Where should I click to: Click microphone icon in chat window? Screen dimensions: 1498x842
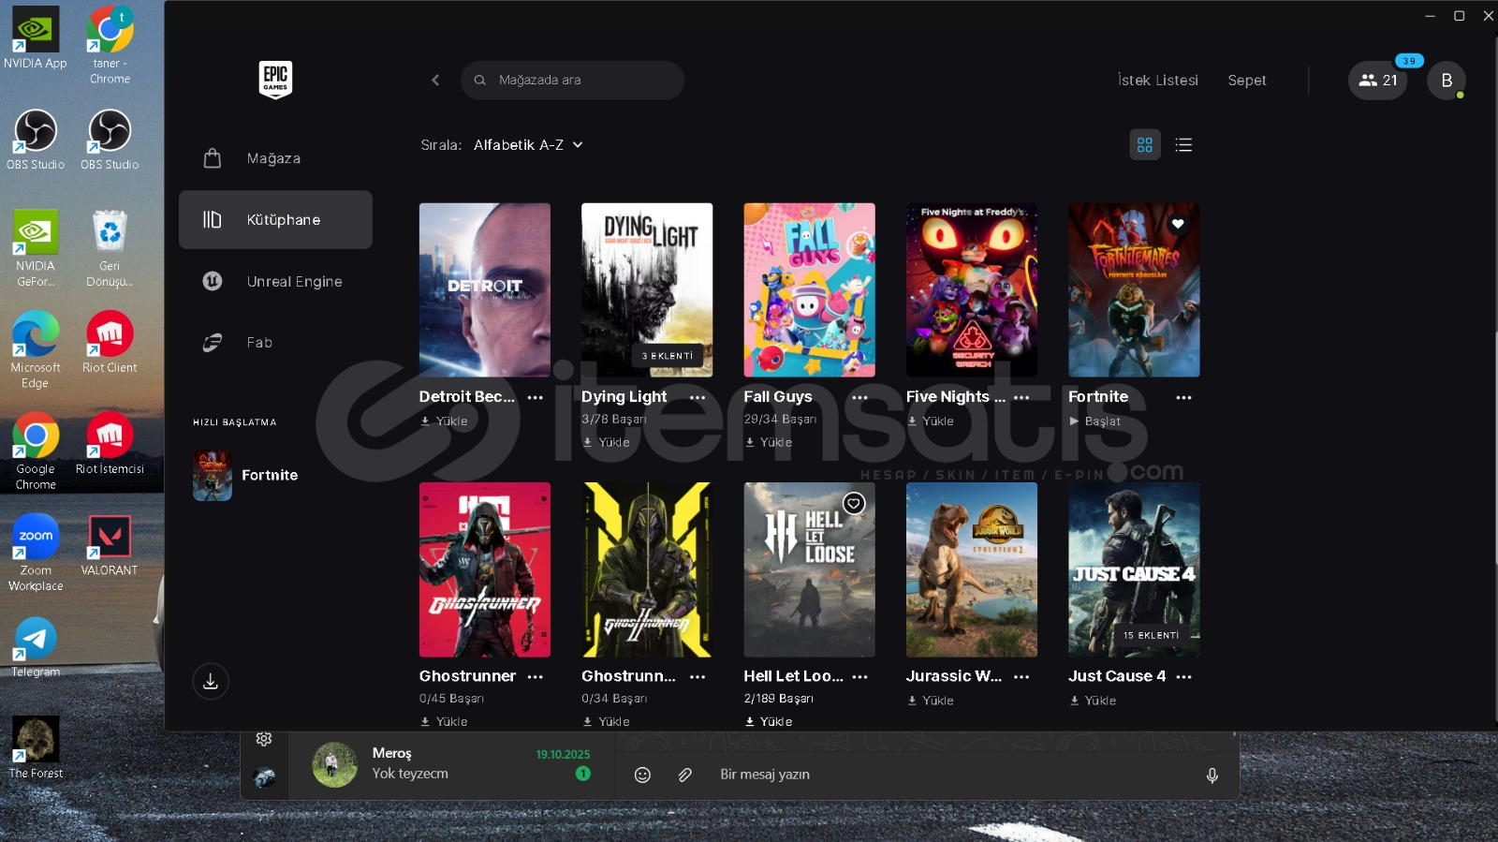click(1212, 776)
